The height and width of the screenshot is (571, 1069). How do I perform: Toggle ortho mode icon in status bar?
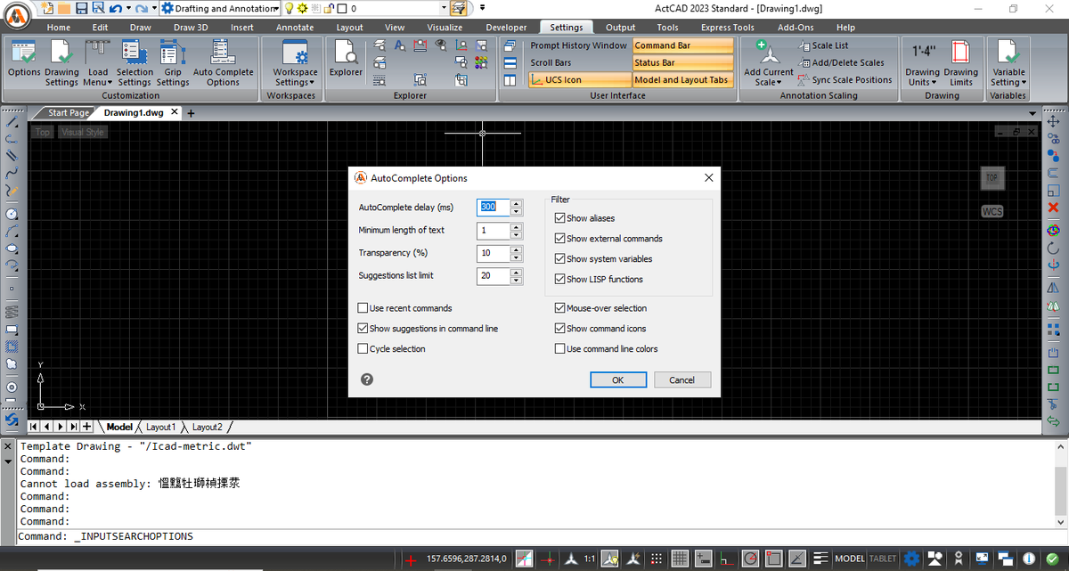point(727,559)
